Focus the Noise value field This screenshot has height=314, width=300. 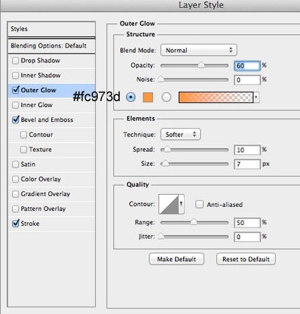[247, 80]
